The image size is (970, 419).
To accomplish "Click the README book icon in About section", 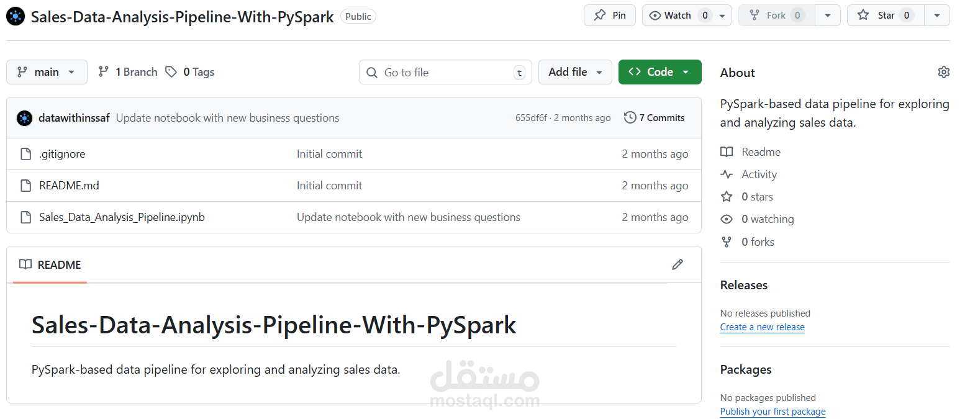I will click(727, 151).
